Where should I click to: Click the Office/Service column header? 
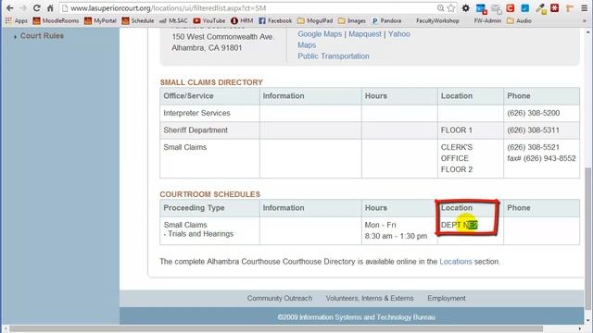(188, 96)
